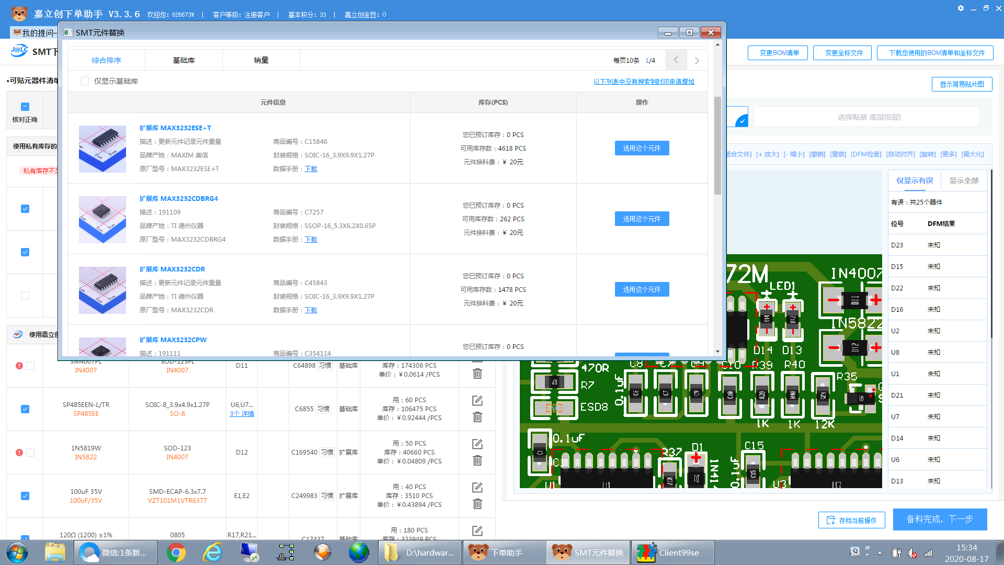Open MAX3232ESE+T component thumbnail
This screenshot has height=565, width=1004.
coord(102,149)
